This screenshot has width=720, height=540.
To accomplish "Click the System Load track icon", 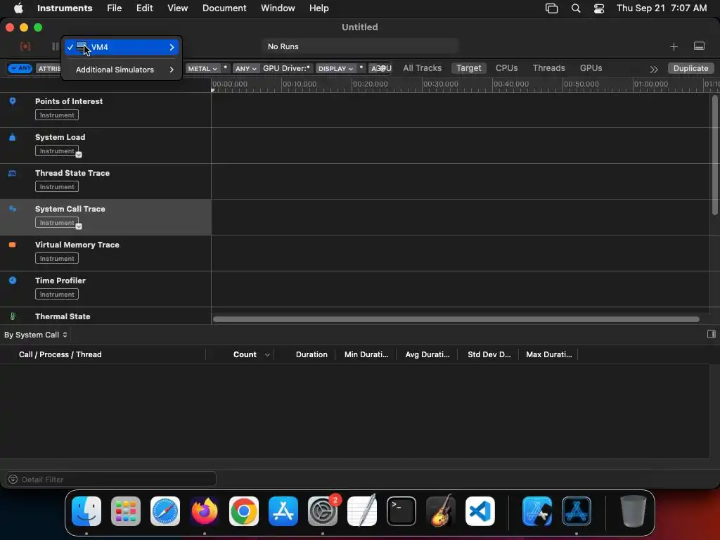I will point(13,137).
